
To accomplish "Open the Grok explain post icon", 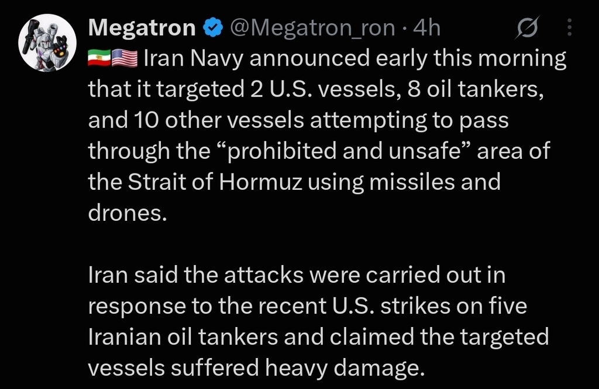I will tap(527, 27).
